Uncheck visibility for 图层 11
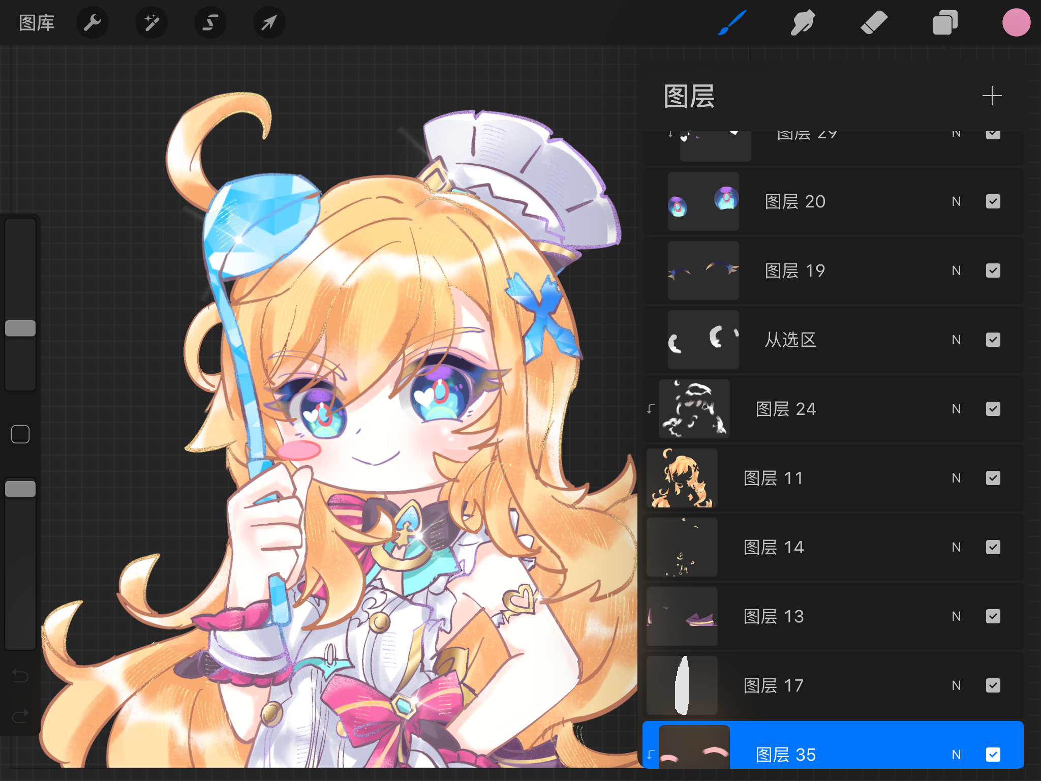Viewport: 1041px width, 781px height. coord(993,478)
